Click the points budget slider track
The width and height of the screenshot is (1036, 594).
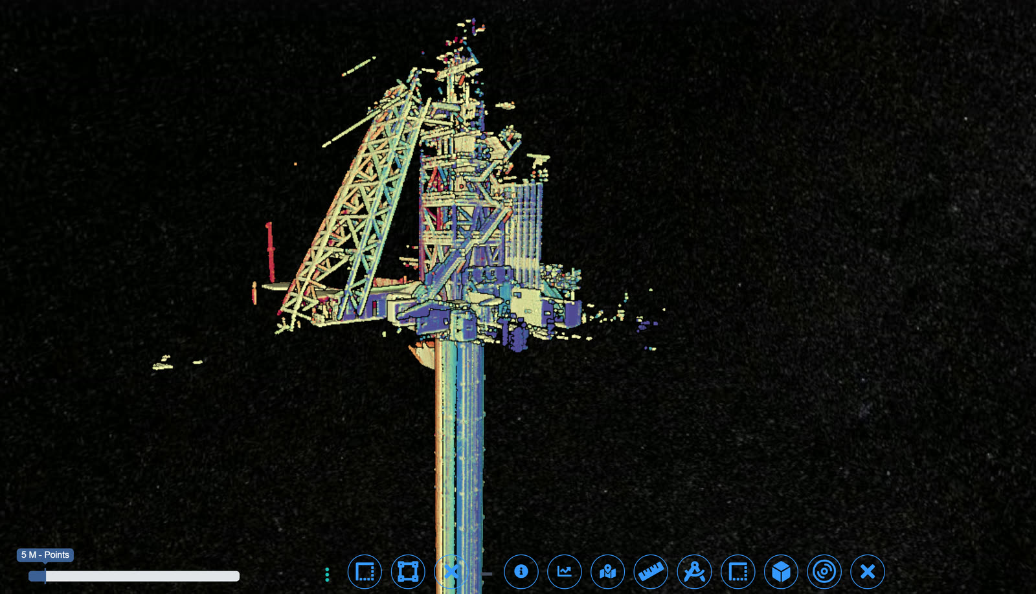134,576
